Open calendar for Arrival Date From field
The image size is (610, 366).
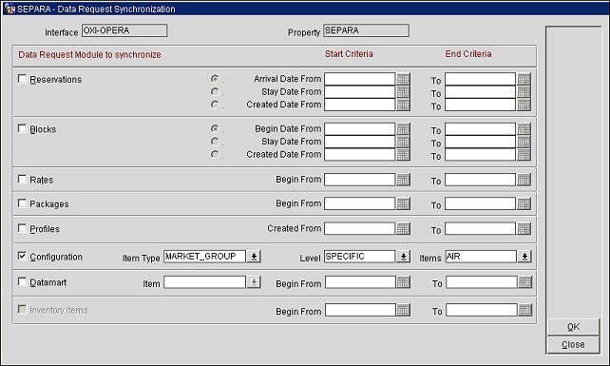click(403, 79)
